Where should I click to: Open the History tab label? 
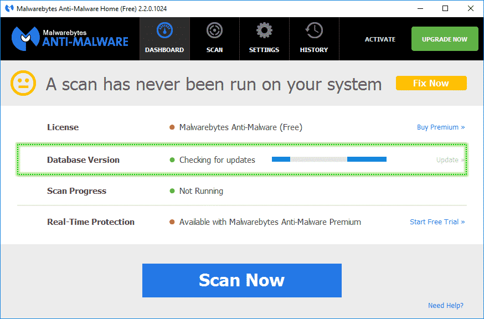click(314, 50)
